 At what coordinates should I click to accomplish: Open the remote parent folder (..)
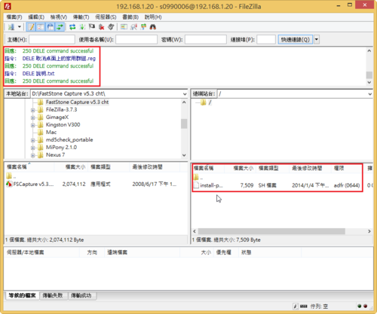point(198,178)
